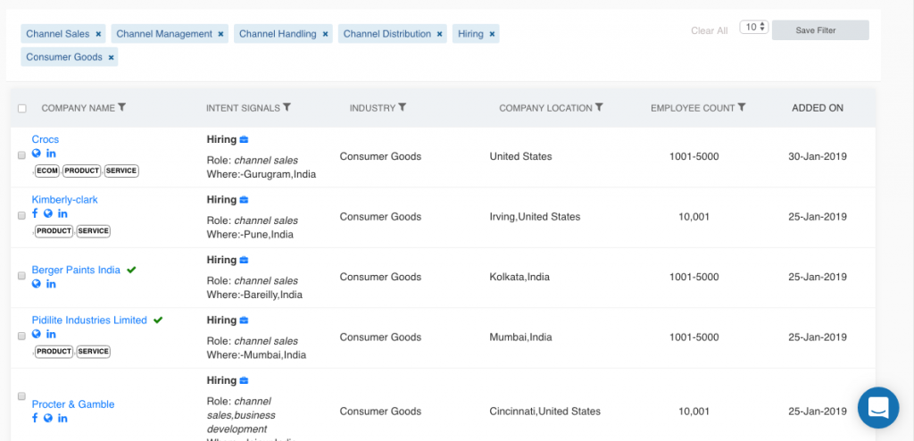Click the ECOM tag on Crocs
Image resolution: width=914 pixels, height=441 pixels.
[x=46, y=171]
